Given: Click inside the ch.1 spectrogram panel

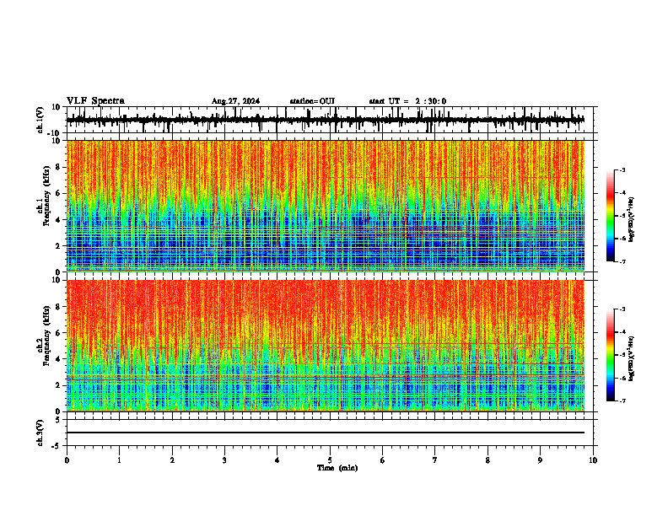Looking at the screenshot, I should tap(326, 206).
